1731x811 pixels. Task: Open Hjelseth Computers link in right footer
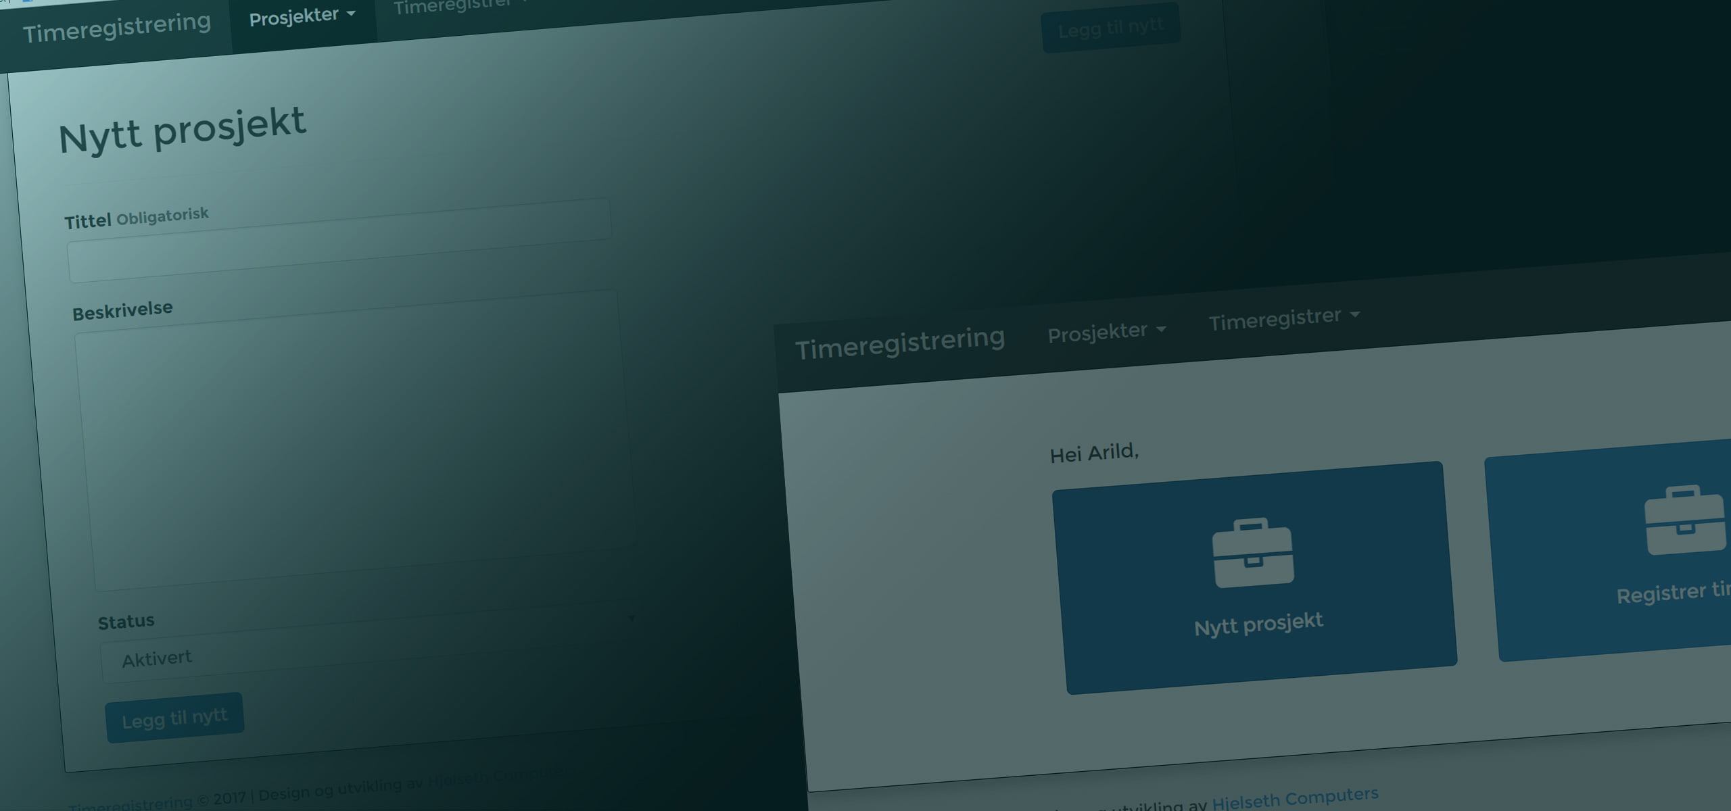[x=1295, y=798]
